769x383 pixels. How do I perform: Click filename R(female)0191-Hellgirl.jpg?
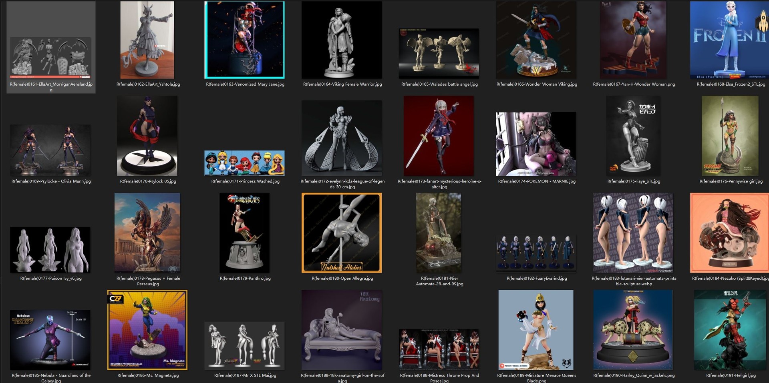tap(731, 375)
